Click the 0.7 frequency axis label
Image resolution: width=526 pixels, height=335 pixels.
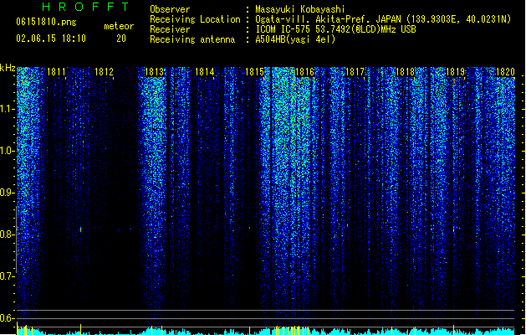pos(7,276)
